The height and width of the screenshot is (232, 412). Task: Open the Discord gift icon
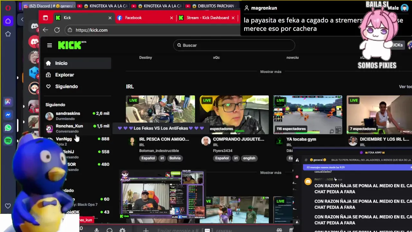[x=279, y=230]
